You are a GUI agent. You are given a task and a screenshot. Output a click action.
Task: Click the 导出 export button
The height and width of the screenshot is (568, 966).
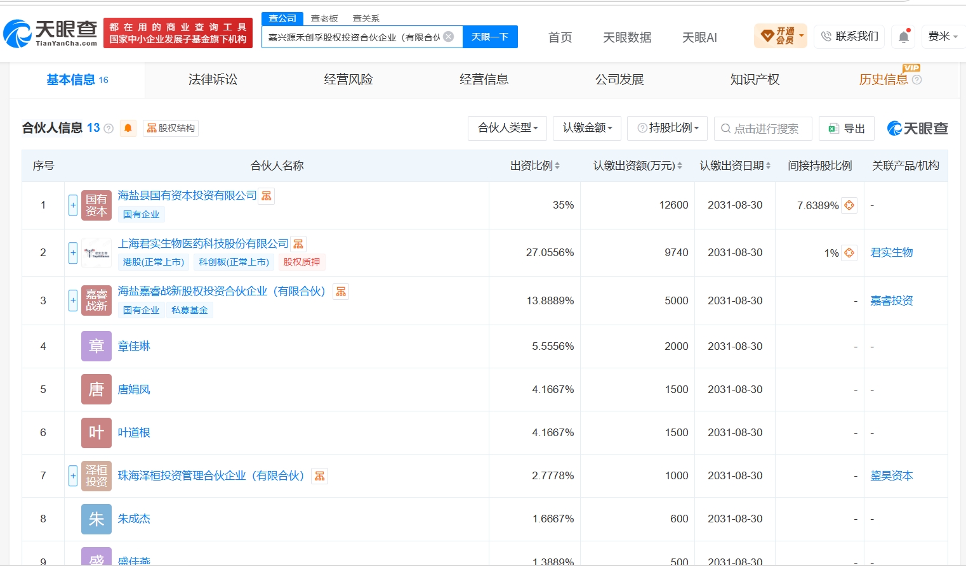[847, 129]
